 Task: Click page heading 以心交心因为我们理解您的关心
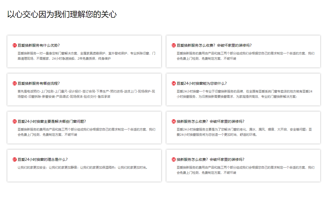pos(62,14)
